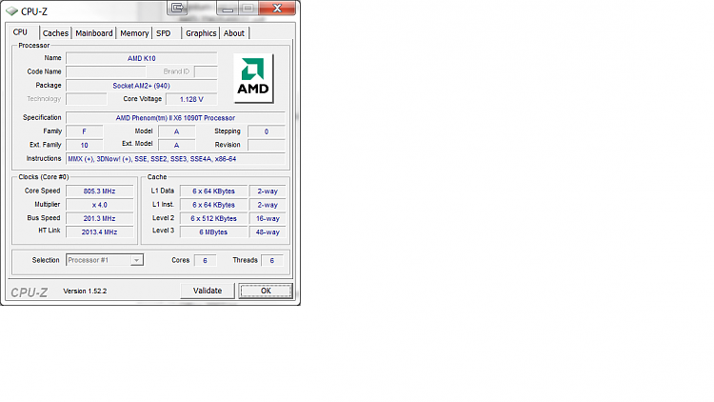Click the empty Code Name field
Screen dimensions: 714x402
[x=106, y=71]
